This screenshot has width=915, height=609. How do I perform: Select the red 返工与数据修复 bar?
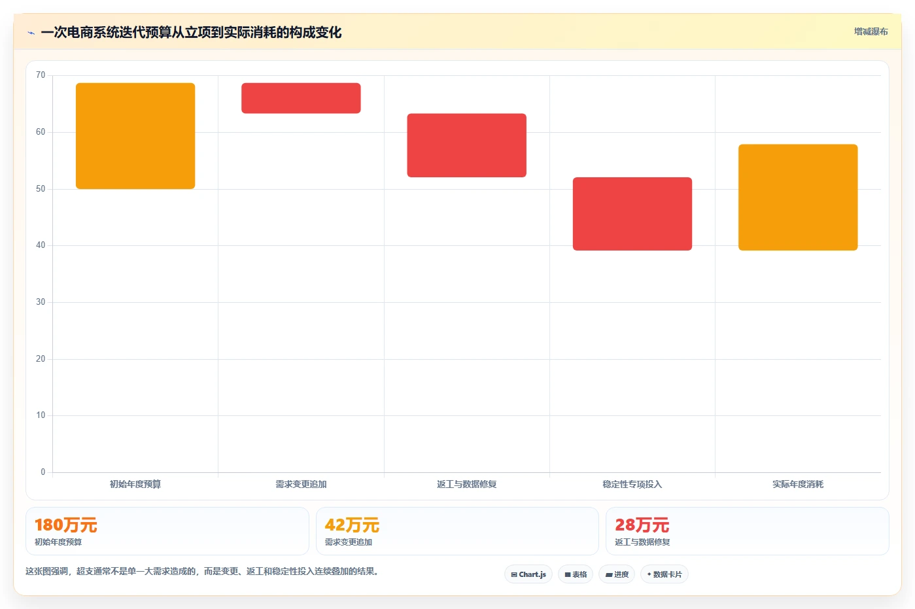tap(466, 145)
